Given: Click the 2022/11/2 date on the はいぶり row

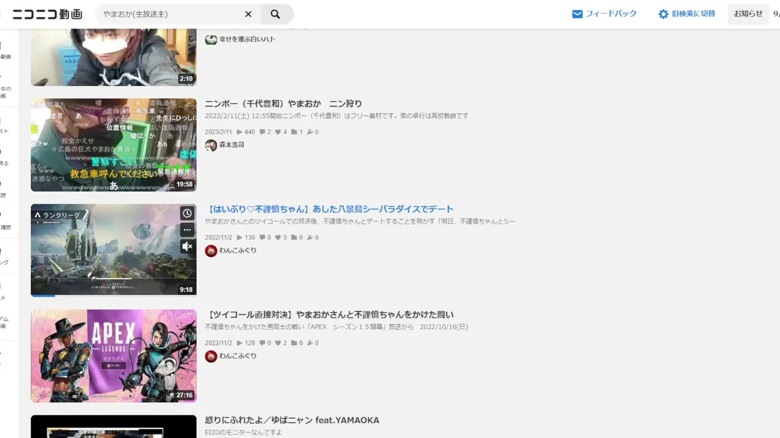Looking at the screenshot, I should pos(218,238).
